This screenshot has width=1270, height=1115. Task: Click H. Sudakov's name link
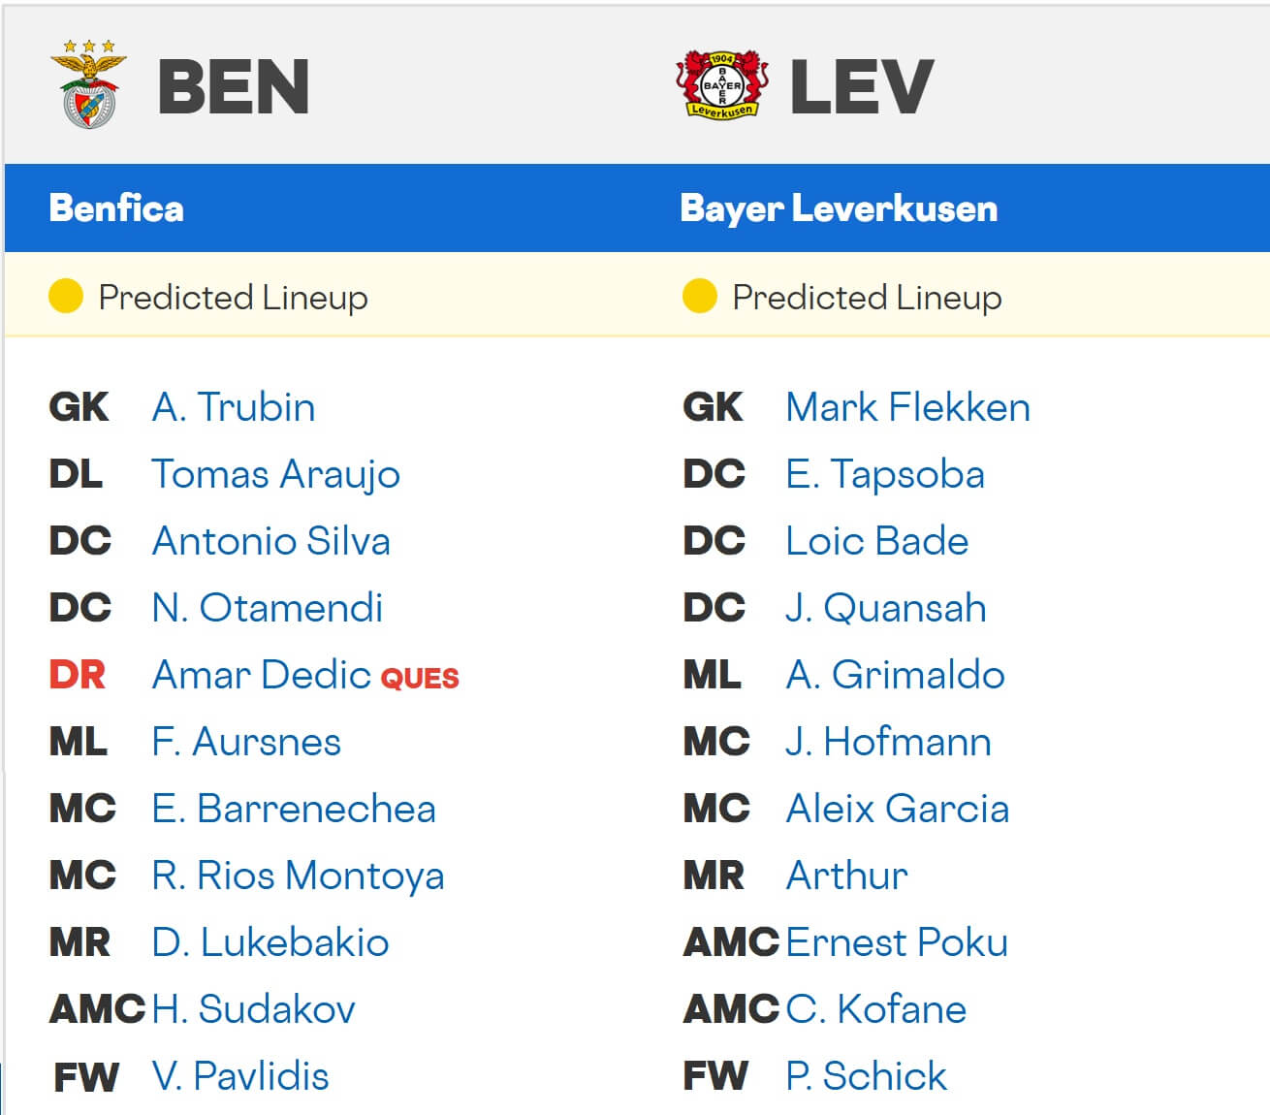[x=254, y=1009]
